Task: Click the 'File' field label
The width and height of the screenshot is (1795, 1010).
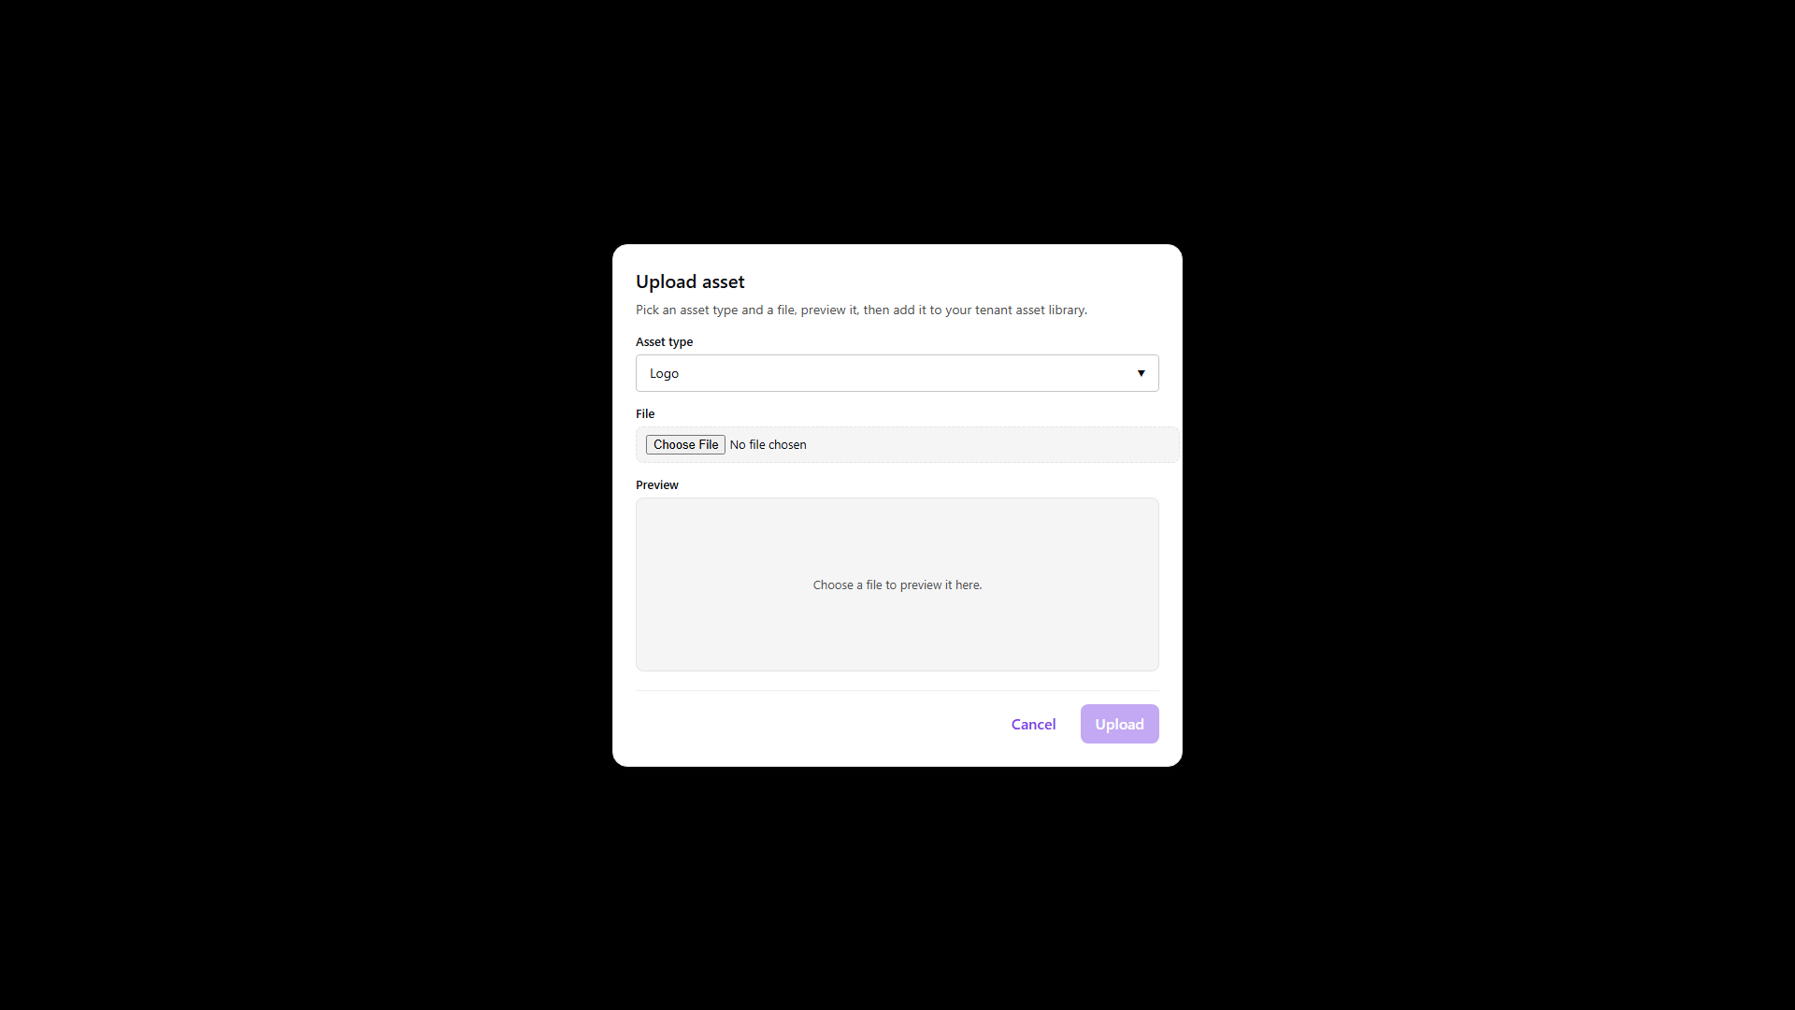Action: [x=645, y=413]
